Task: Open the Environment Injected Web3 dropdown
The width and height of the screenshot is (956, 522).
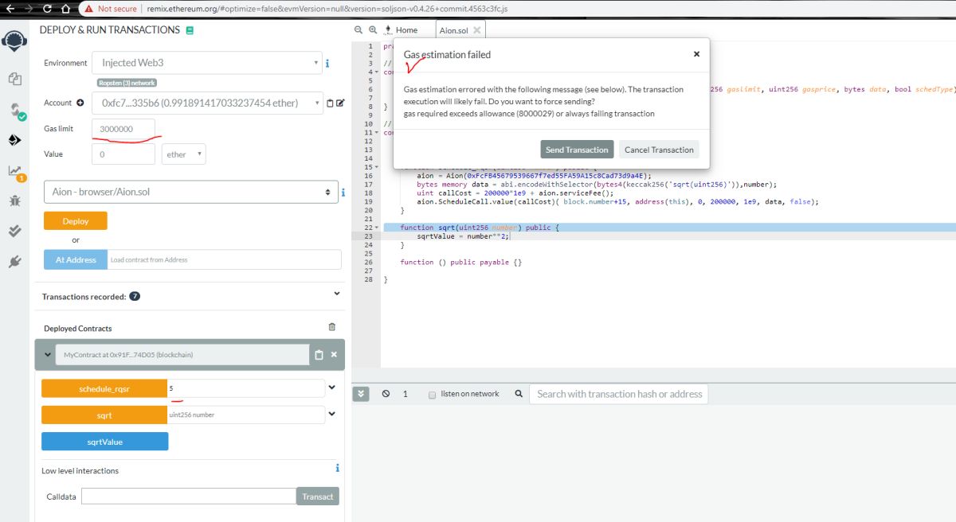Action: click(x=207, y=63)
